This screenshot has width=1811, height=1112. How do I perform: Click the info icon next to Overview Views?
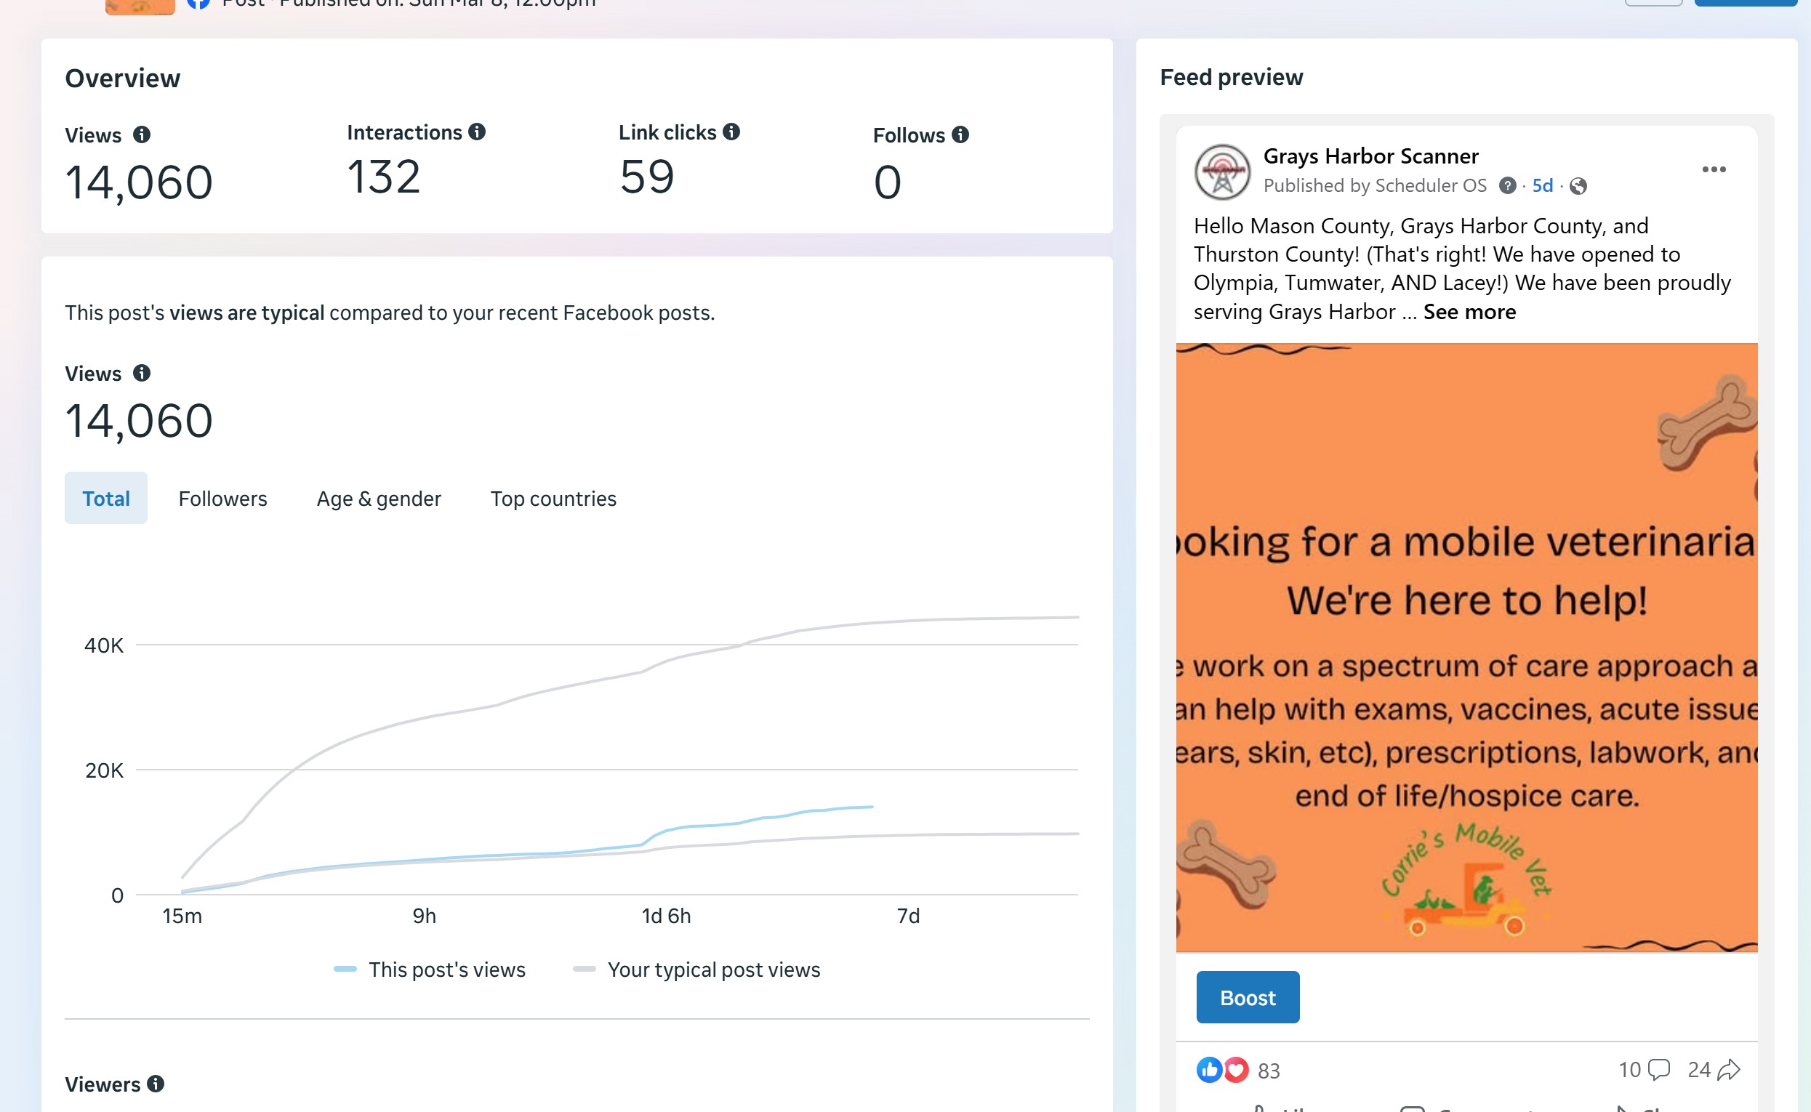coord(142,135)
